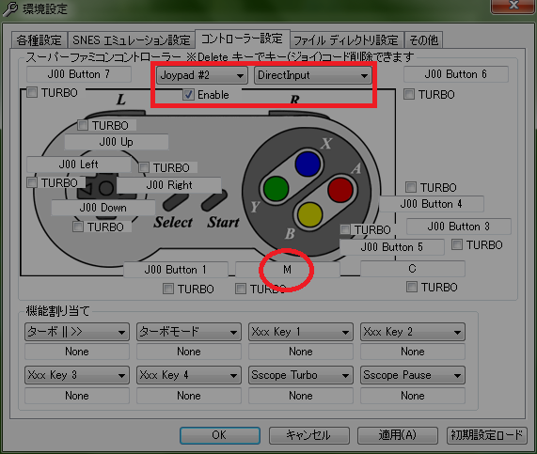Uncheck the Enable checkbox
This screenshot has height=454, width=537.
tap(189, 95)
